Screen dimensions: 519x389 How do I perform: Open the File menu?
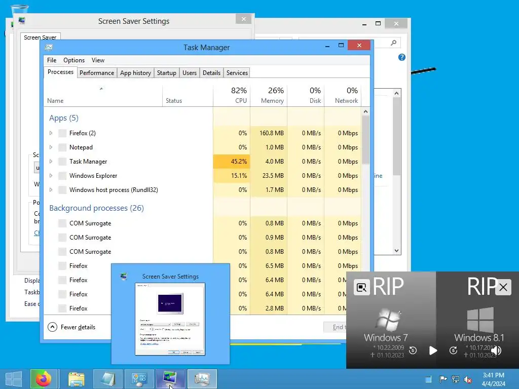(x=52, y=60)
